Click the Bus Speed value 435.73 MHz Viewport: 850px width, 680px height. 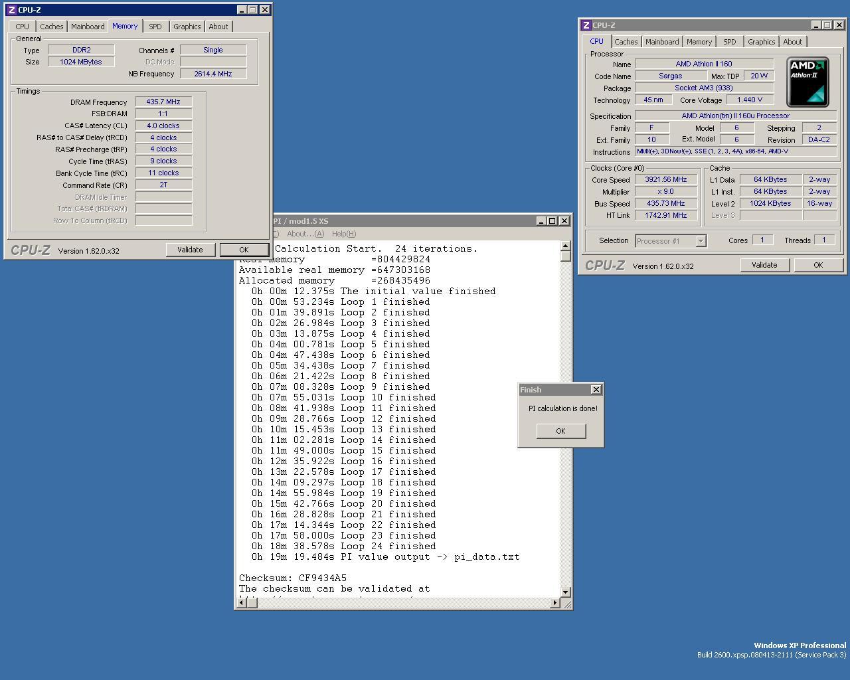point(665,203)
